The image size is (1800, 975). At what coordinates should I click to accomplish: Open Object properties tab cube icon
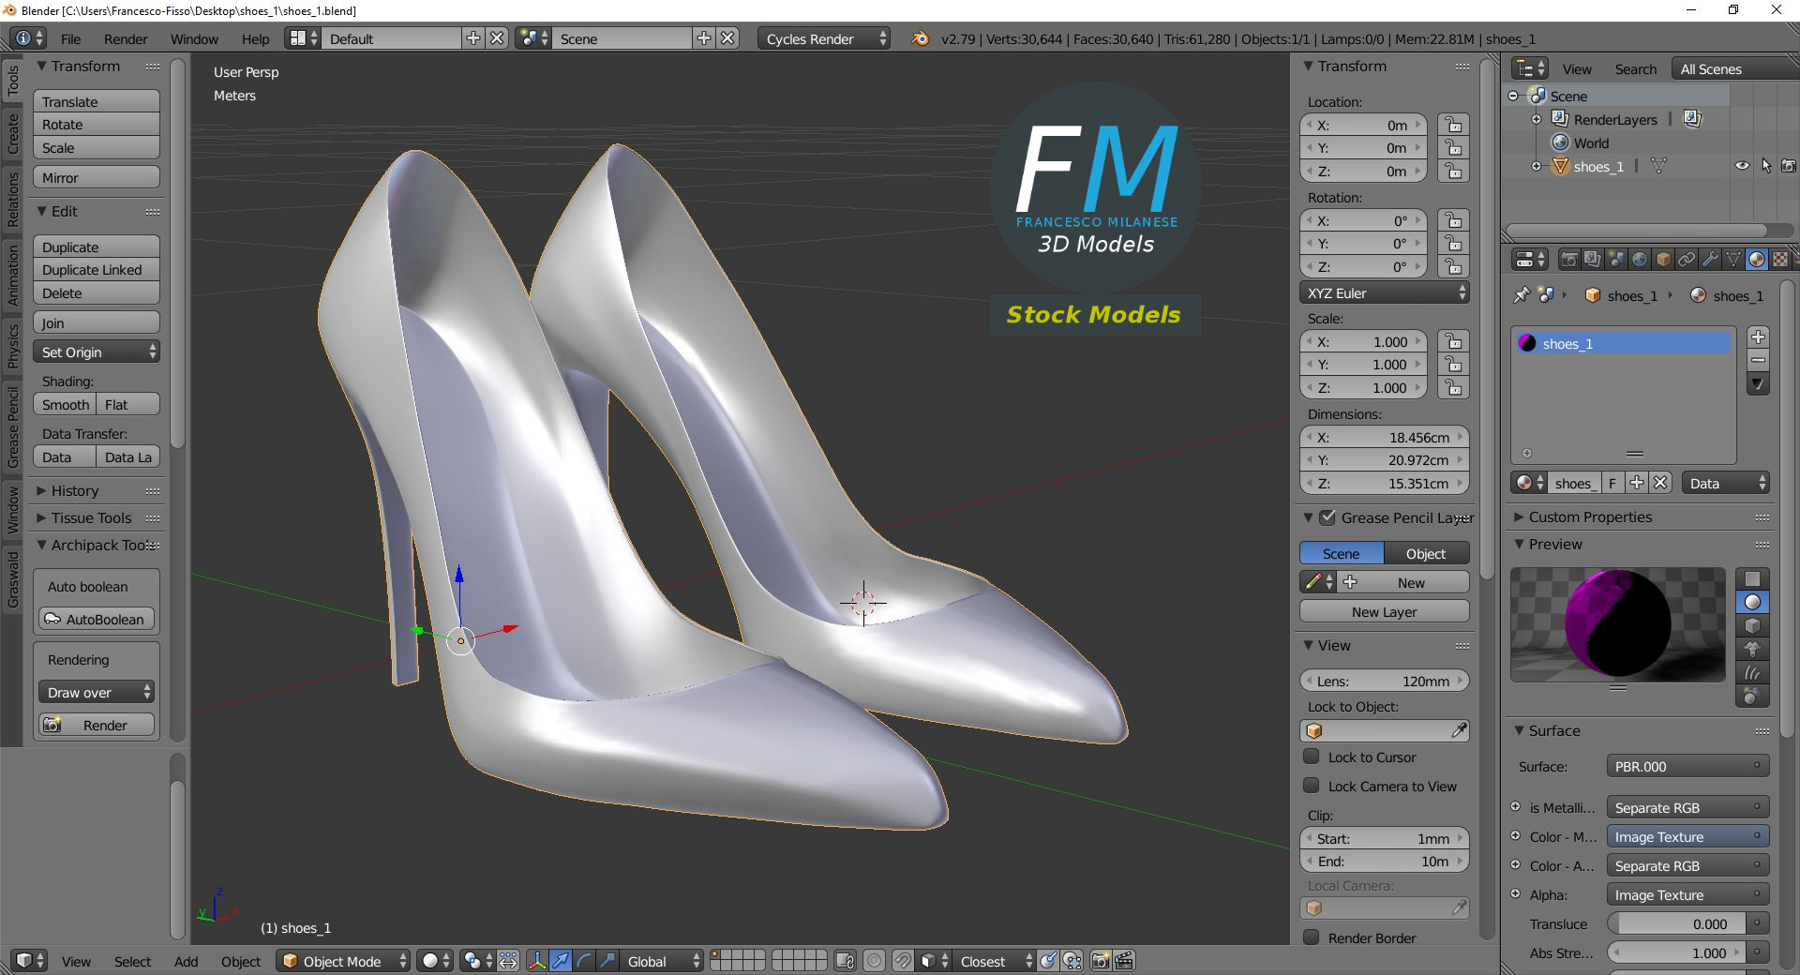point(1663,260)
